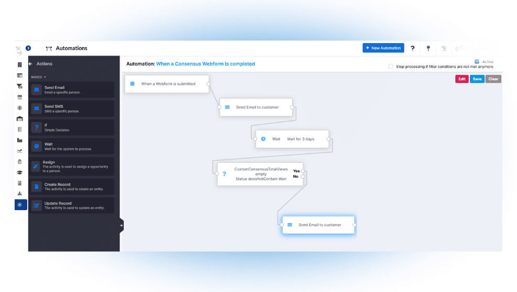Screen dimensions: 517x292
Task: Select the Create Record action
Action: pyautogui.click(x=72, y=186)
